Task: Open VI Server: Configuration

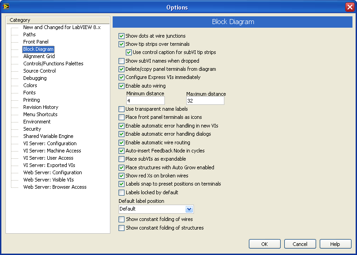Action: [x=50, y=143]
